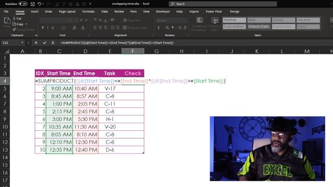Image resolution: width=333 pixels, height=187 pixels.
Task: Cancel formula entry with the X button
Action: pyautogui.click(x=36, y=43)
